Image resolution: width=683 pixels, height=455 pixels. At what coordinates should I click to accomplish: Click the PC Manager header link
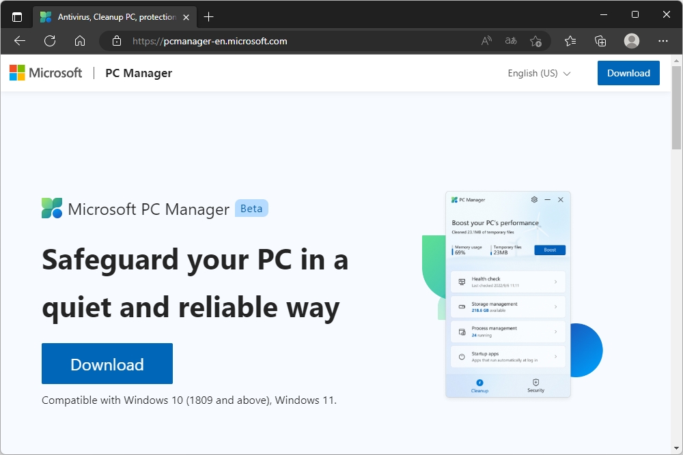(x=139, y=73)
